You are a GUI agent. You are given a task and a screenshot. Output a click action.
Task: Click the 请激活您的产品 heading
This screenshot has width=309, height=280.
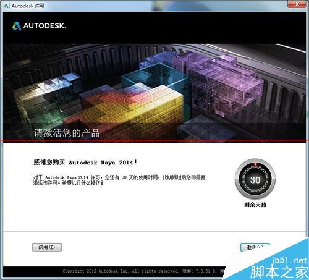[67, 133]
